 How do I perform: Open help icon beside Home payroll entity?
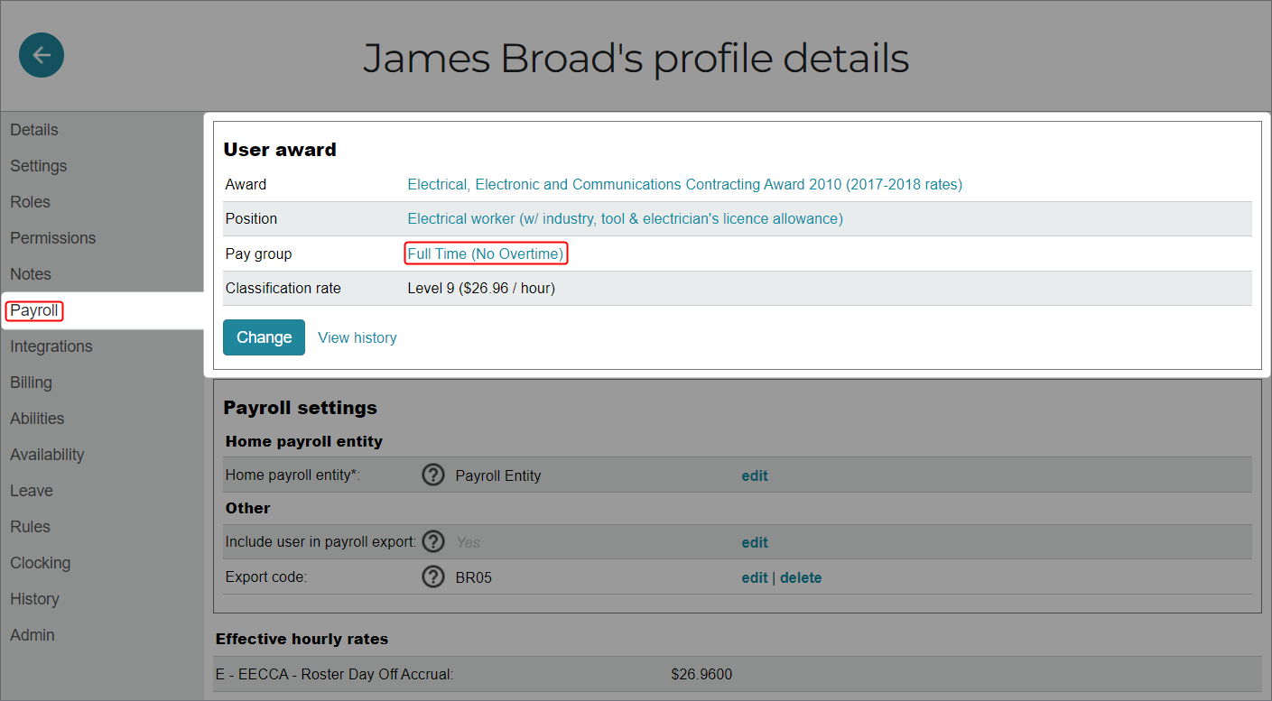coord(432,474)
